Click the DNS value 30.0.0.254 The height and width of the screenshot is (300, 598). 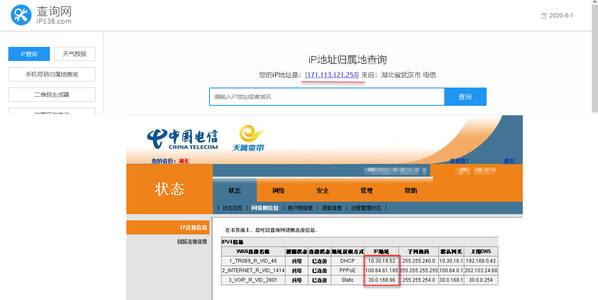[x=482, y=280]
